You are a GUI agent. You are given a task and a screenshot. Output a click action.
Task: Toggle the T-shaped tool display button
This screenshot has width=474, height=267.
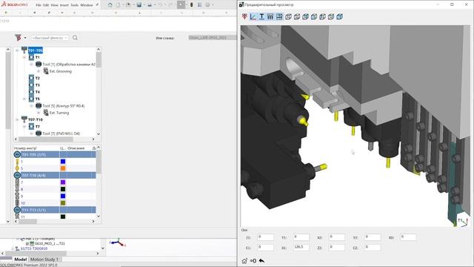point(261,16)
